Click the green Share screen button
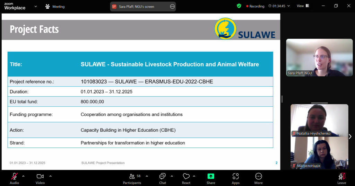Viewport: 355px width, 186px height. (x=211, y=178)
